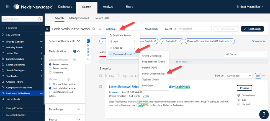Image resolution: width=270 pixels, height=121 pixels.
Task: Click the magnifier icon in Search all feeds
Action: pyautogui.click(x=40, y=19)
